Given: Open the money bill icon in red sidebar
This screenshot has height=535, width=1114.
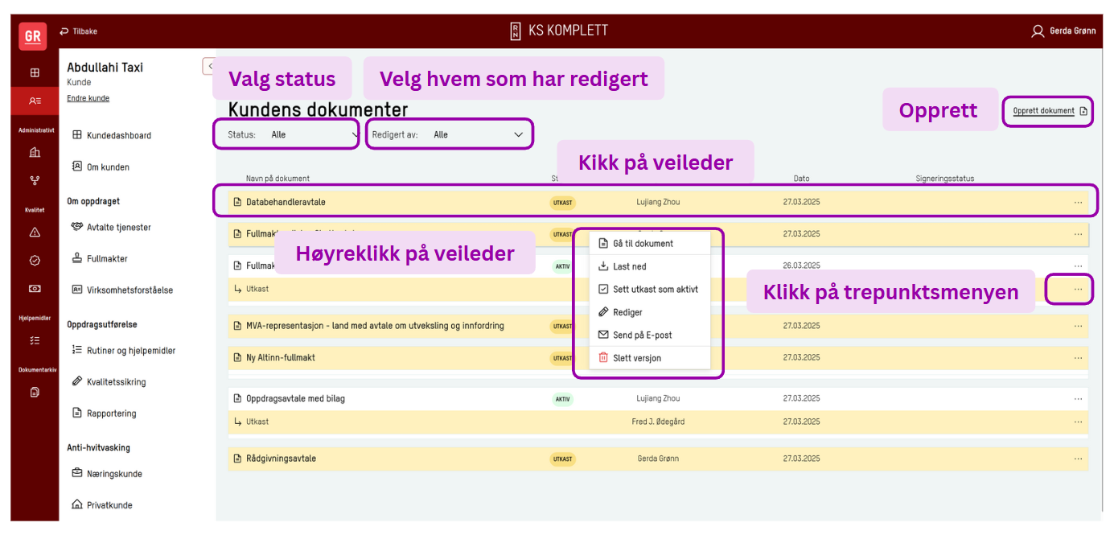Looking at the screenshot, I should (x=35, y=288).
